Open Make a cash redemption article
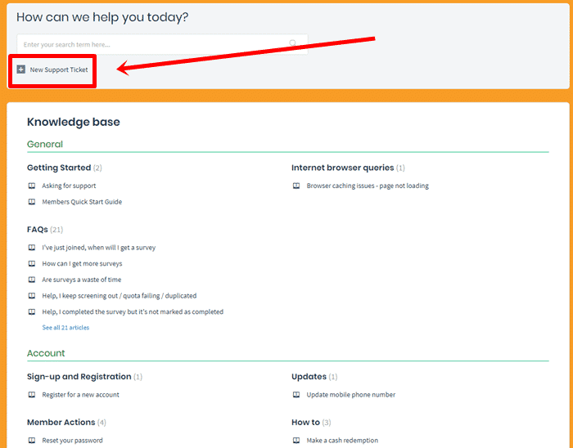573x448 pixels. 342,441
